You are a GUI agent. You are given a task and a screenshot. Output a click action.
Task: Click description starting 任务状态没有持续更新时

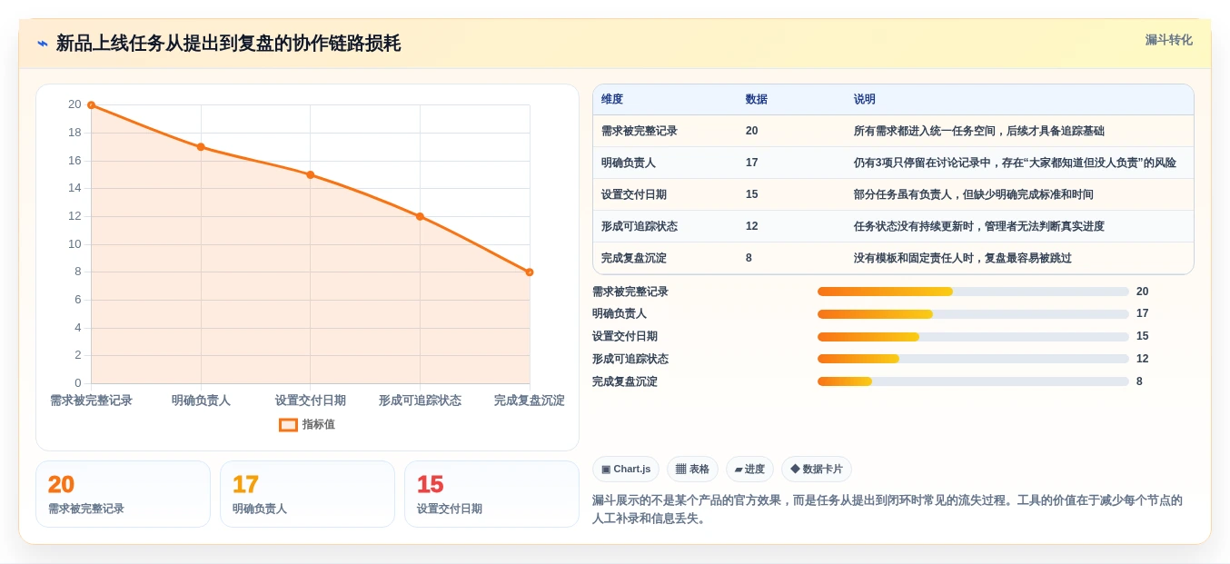tap(979, 226)
